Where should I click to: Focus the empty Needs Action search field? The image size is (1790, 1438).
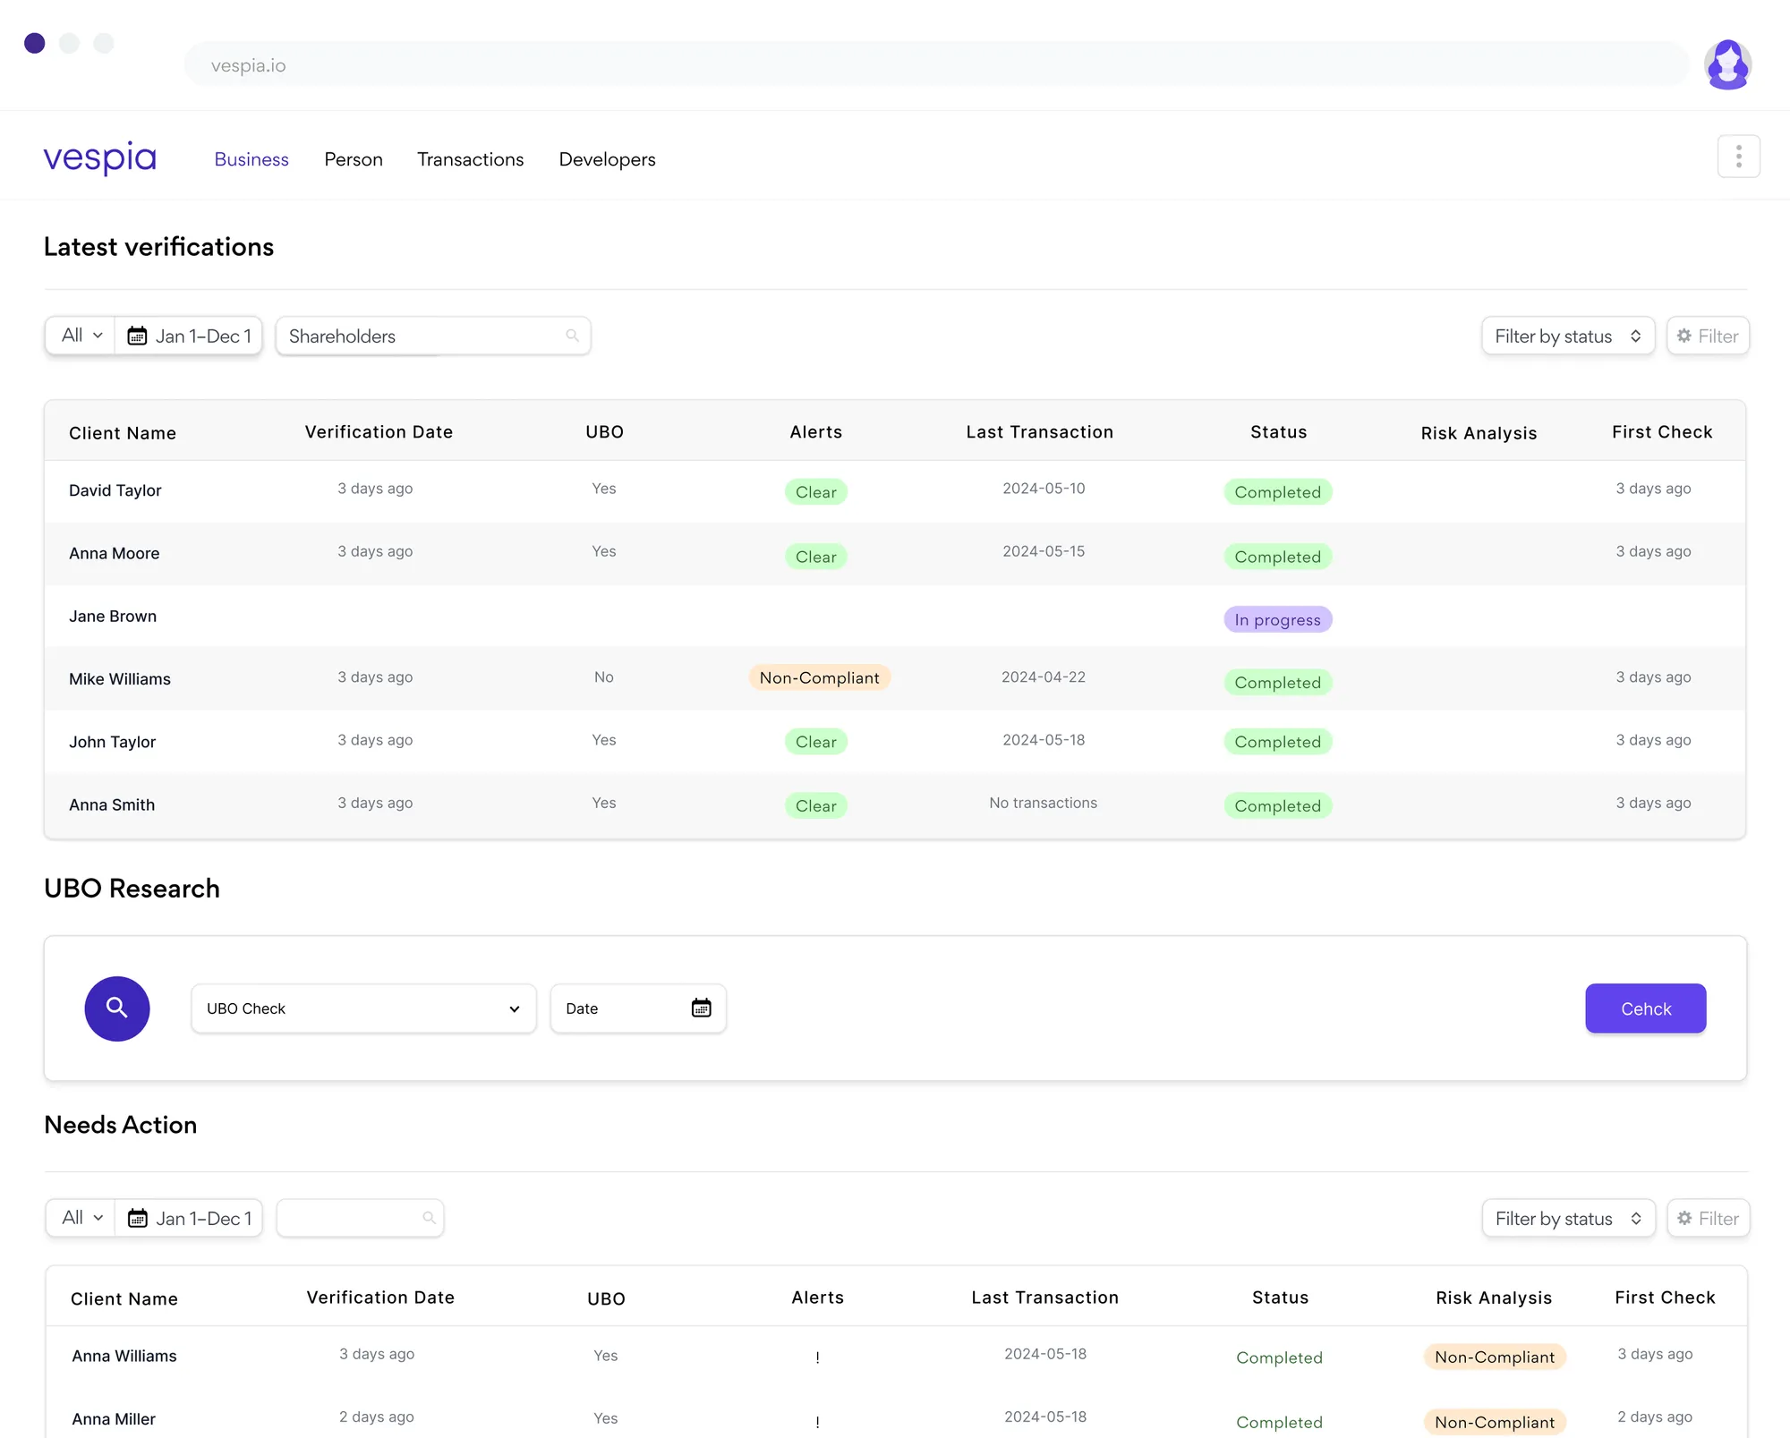coord(360,1218)
